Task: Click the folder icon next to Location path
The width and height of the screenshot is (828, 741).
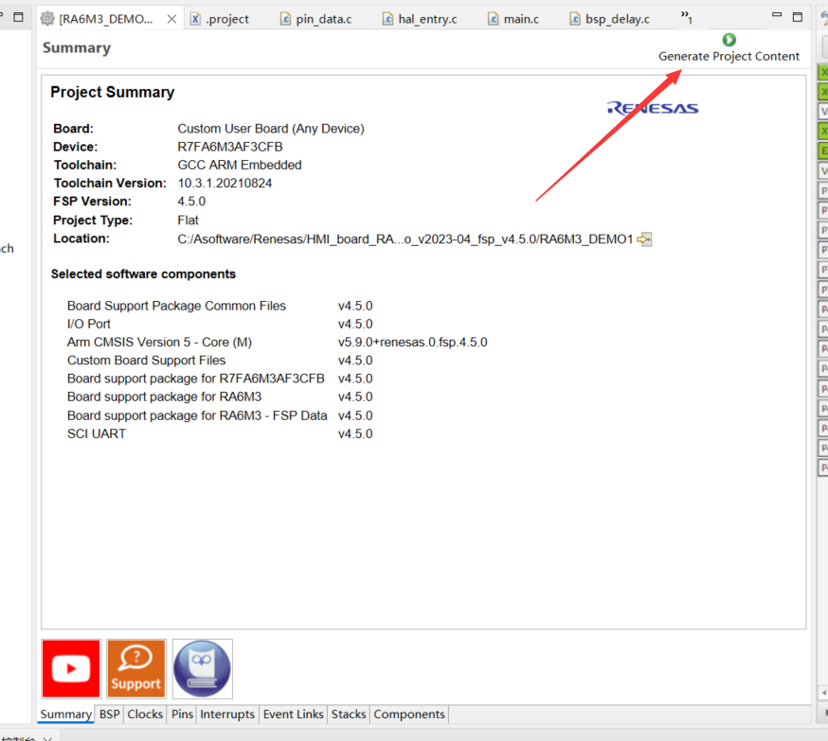Action: [x=644, y=238]
